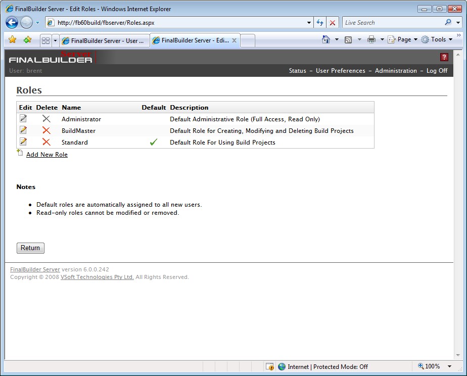Image resolution: width=467 pixels, height=376 pixels.
Task: Click the Internet Explorer title bar icon
Action: tap(10, 9)
